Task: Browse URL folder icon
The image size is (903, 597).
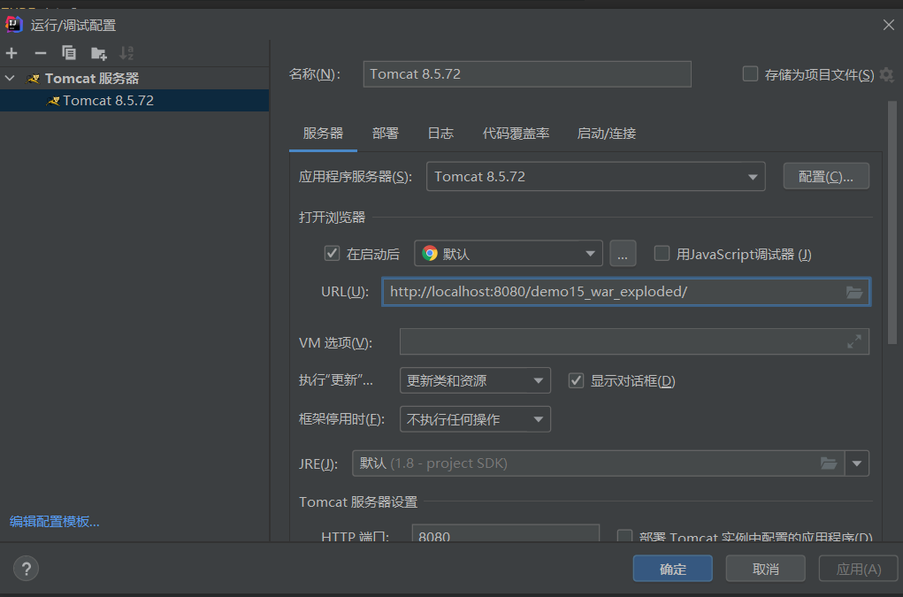Action: click(x=854, y=293)
